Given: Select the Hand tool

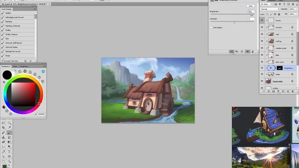Looking at the screenshot, I should (3, 161).
